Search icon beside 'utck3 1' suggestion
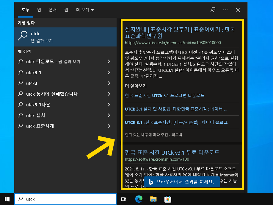 click(x=20, y=72)
